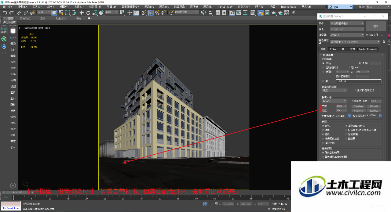This screenshot has height=212, width=391.
Task: Open the 视图 reference coordinate dropdown
Action: click(111, 12)
